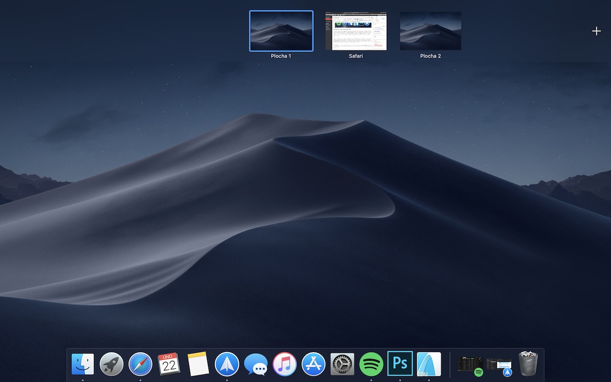Launch iTunes from the dock
Screen dimensions: 611x382
(x=285, y=364)
